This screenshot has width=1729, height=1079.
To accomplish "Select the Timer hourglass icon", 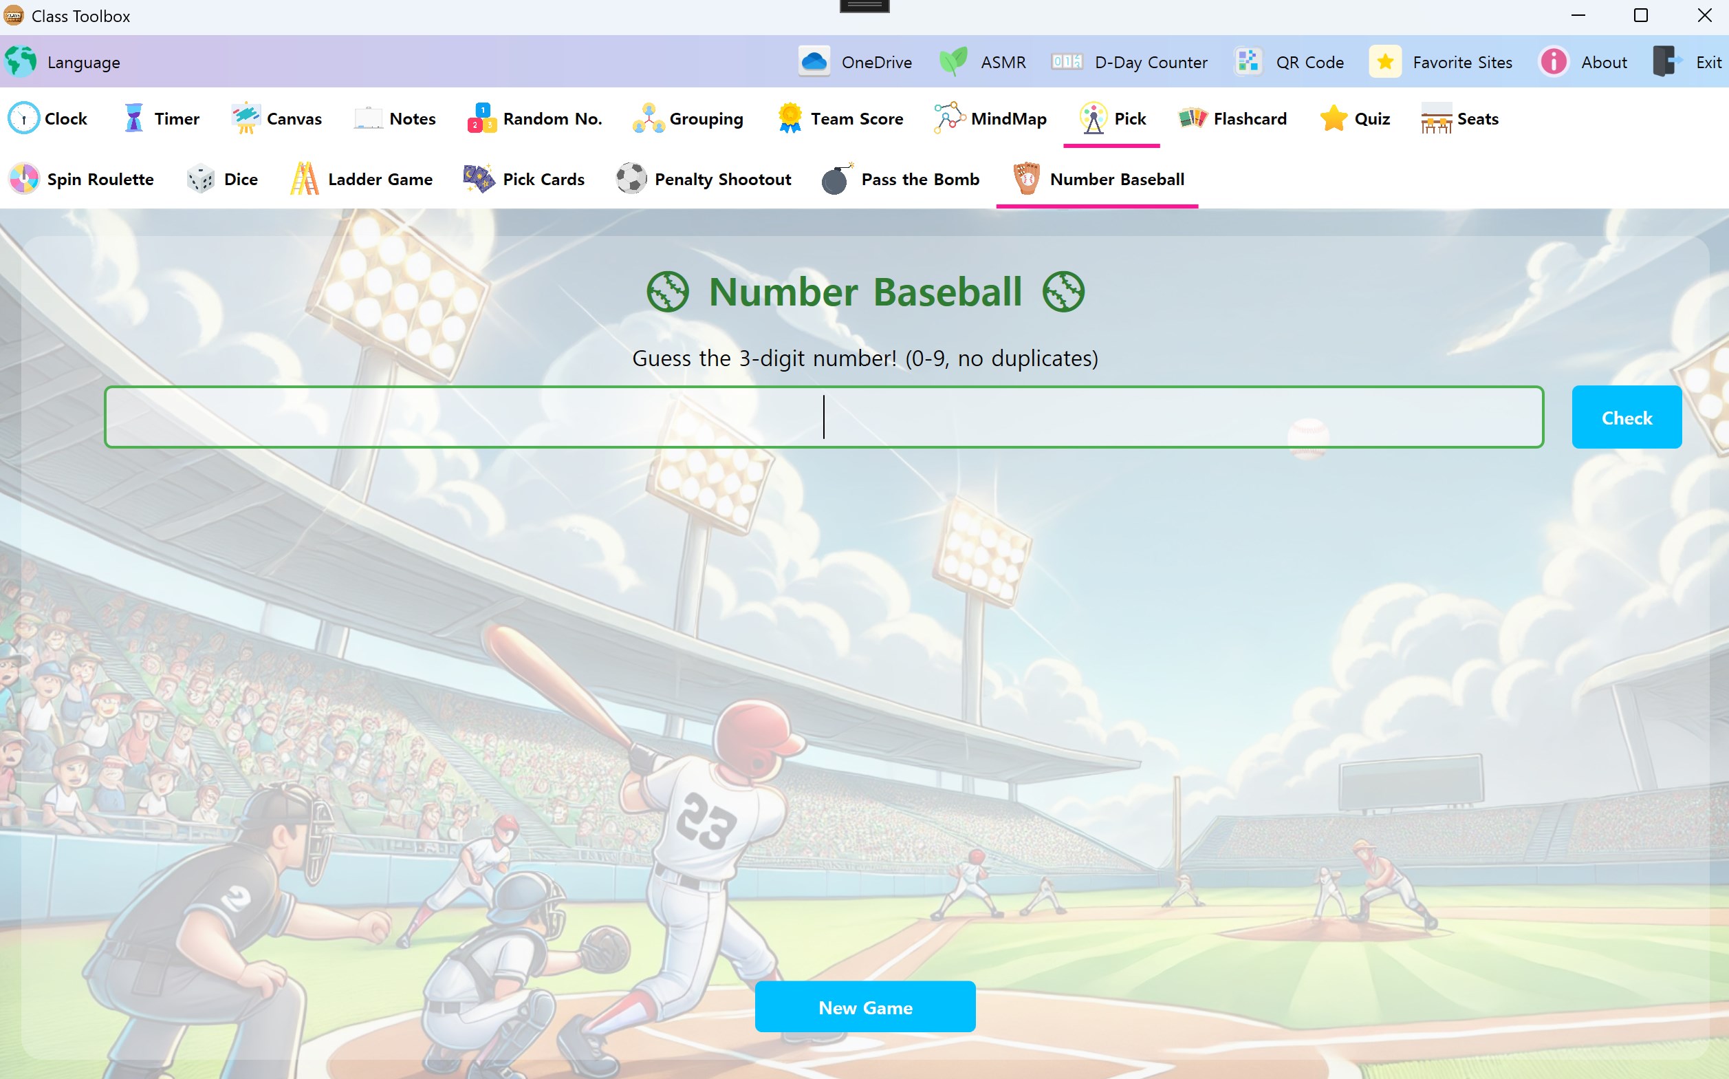I will [x=133, y=118].
